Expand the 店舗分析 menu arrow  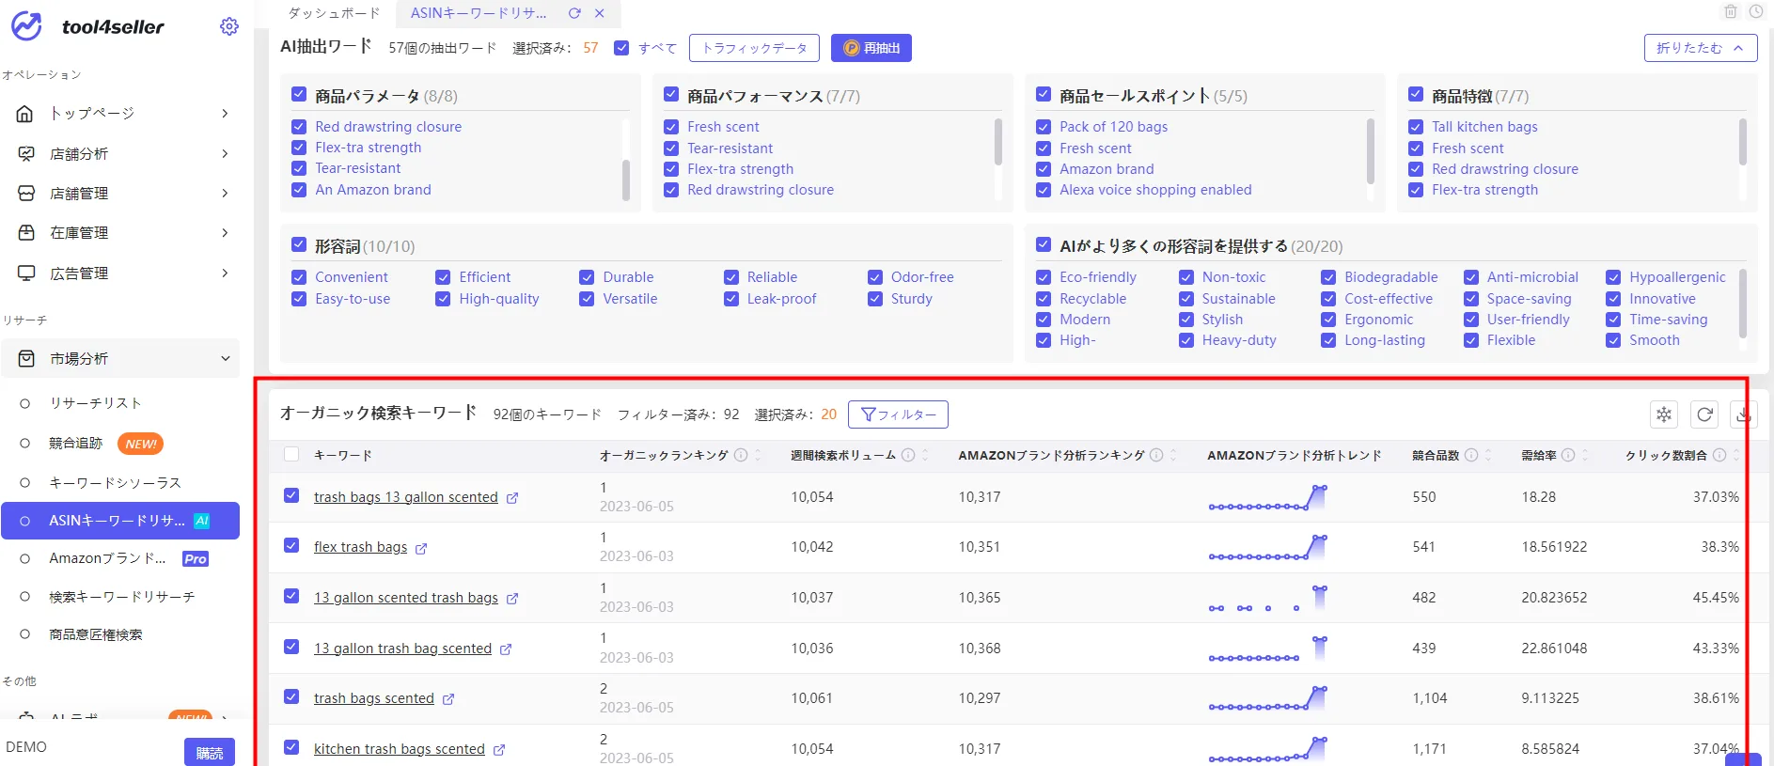(225, 153)
